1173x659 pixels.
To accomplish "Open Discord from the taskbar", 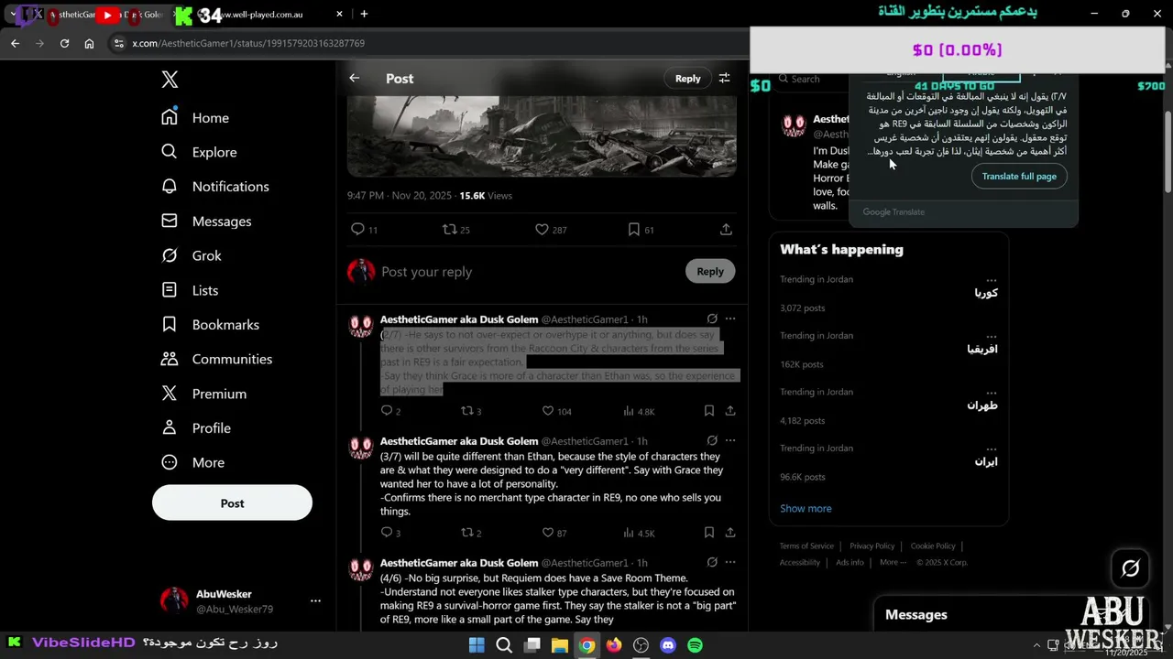I will [668, 645].
